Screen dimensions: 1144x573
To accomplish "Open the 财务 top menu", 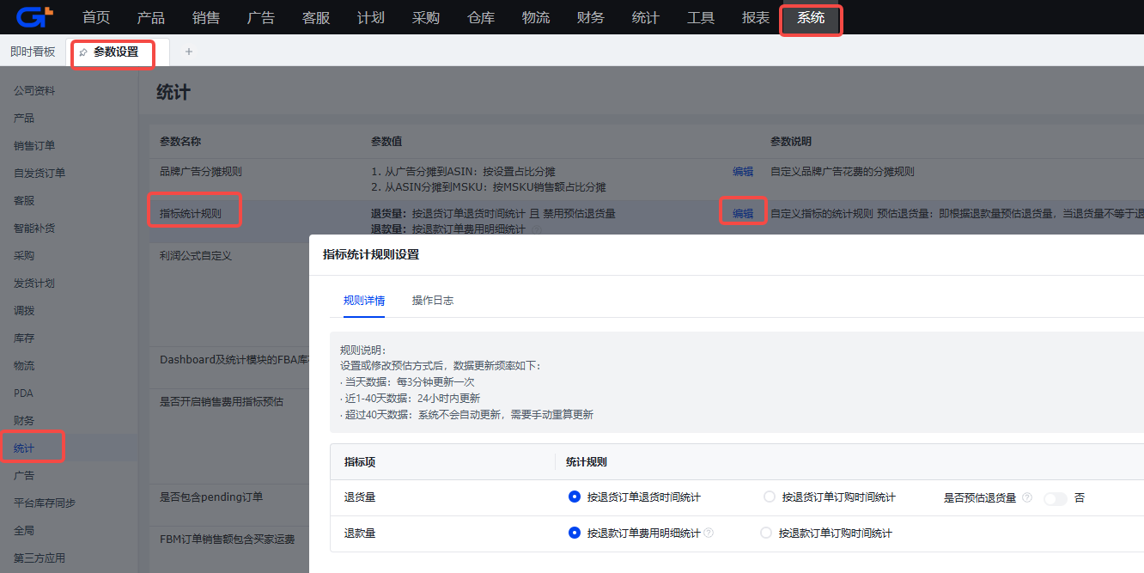I will point(591,18).
